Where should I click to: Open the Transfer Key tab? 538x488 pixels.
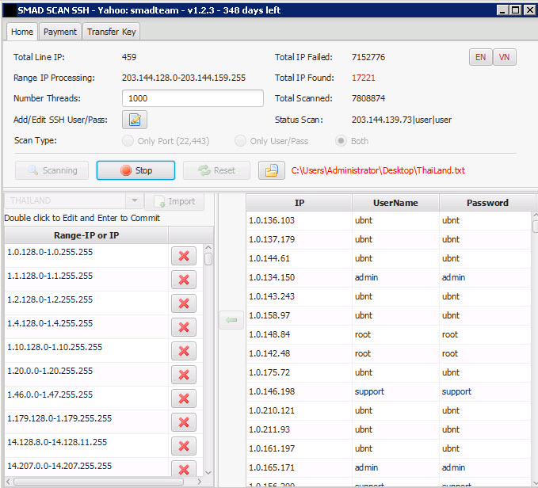(x=112, y=32)
